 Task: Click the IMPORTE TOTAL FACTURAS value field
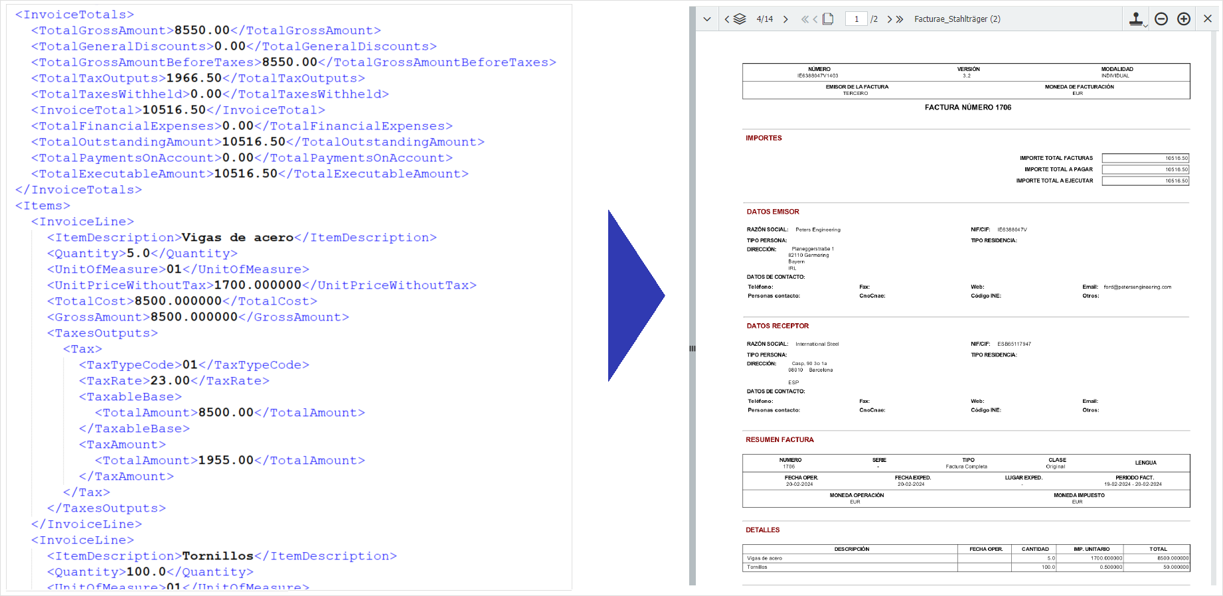[x=1145, y=158]
